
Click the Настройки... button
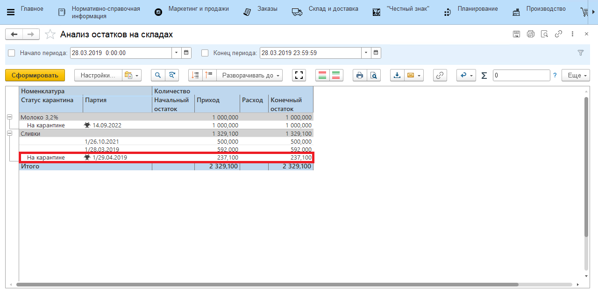[98, 75]
